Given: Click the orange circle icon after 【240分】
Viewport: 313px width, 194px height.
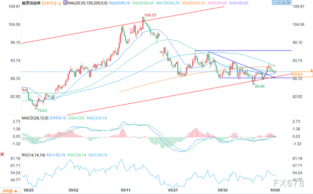Looking at the screenshot, I should coord(59,3).
